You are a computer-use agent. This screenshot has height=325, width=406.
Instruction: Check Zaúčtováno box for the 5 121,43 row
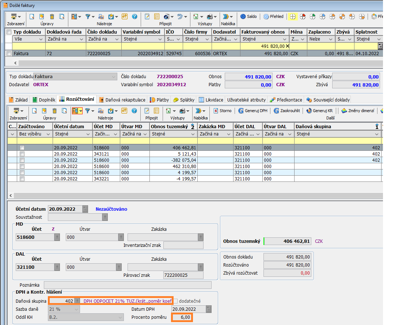click(22, 154)
